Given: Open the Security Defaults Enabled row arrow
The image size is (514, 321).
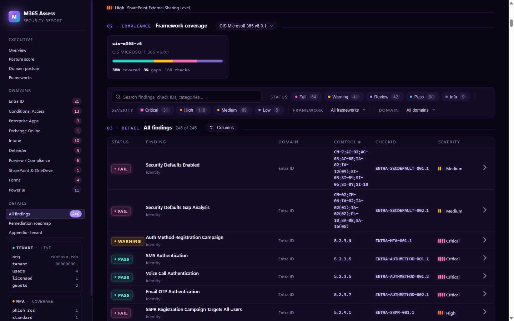Looking at the screenshot, I should tap(485, 168).
